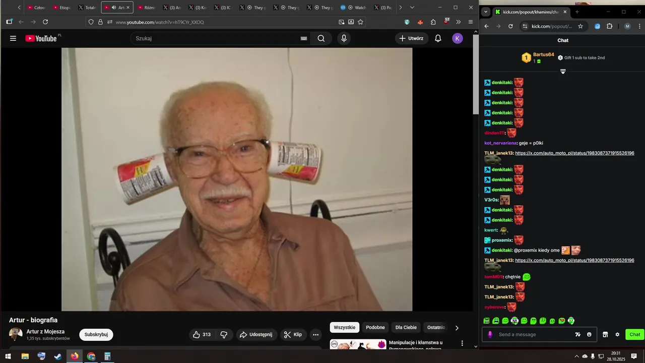The height and width of the screenshot is (363, 645).
Task: Open Firefox extensions puzzle icon
Action: 433,22
